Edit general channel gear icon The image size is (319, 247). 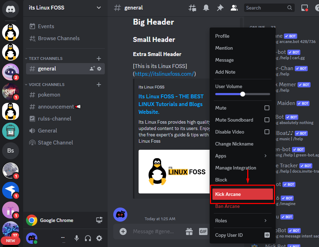click(99, 69)
